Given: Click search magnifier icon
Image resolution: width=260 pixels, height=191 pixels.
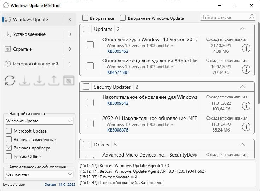Looking at the screenshot, I should coord(252,17).
